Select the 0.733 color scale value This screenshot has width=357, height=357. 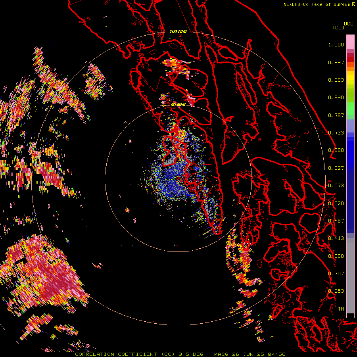[336, 133]
